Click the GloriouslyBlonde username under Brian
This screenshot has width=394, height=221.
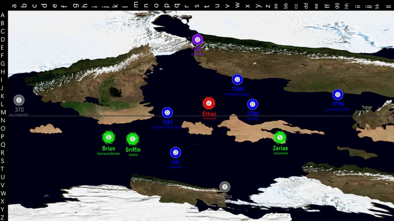tap(109, 154)
